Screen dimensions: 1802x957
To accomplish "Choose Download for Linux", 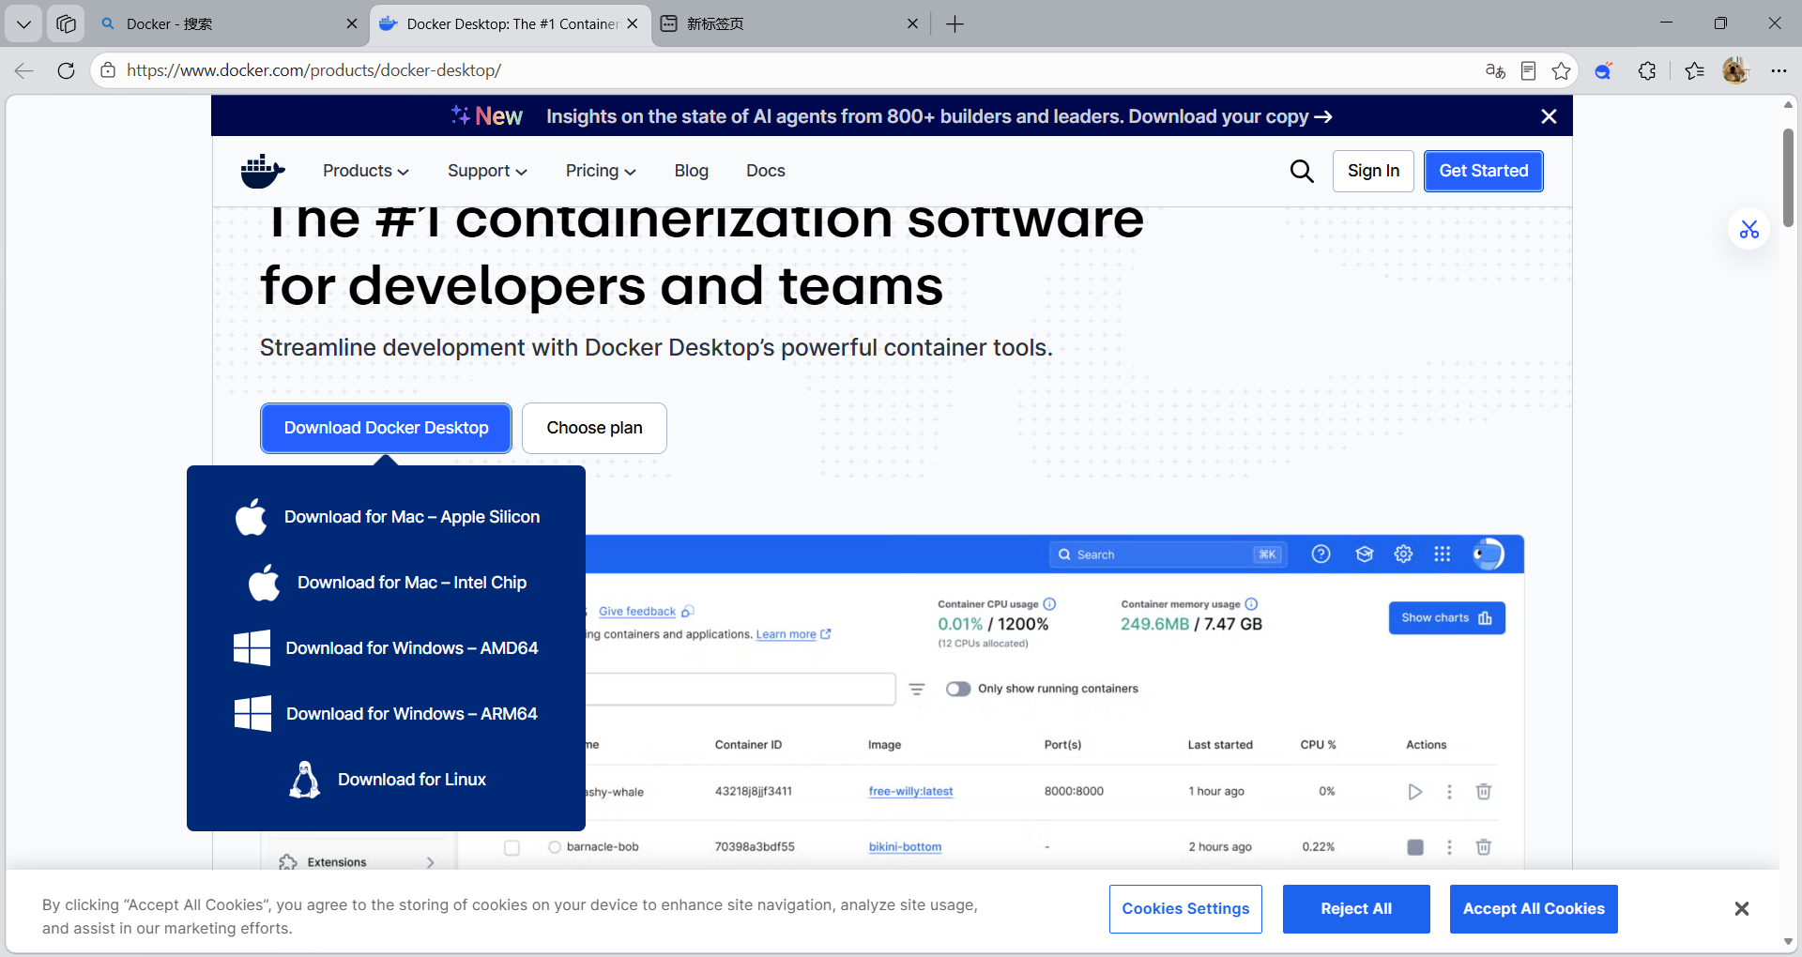I will click(x=387, y=780).
